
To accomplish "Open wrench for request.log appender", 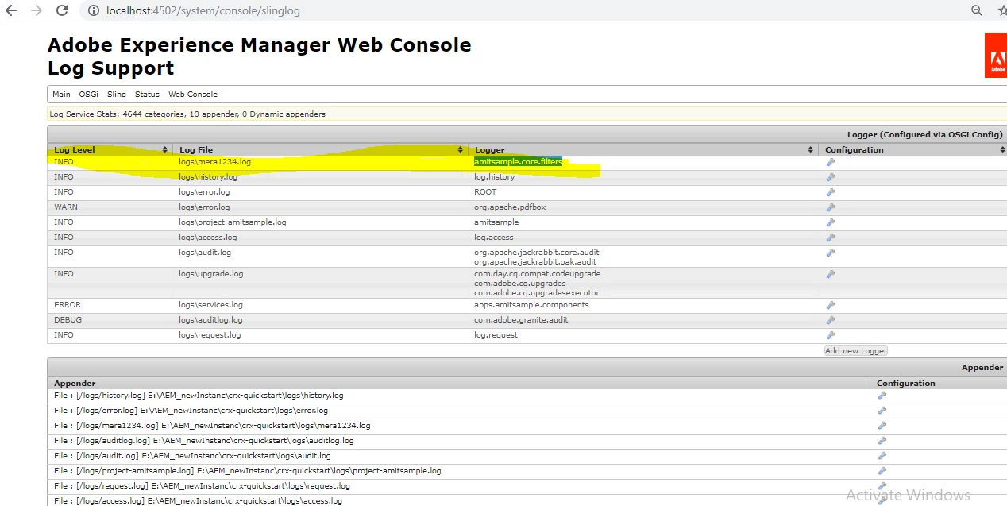I will point(882,486).
